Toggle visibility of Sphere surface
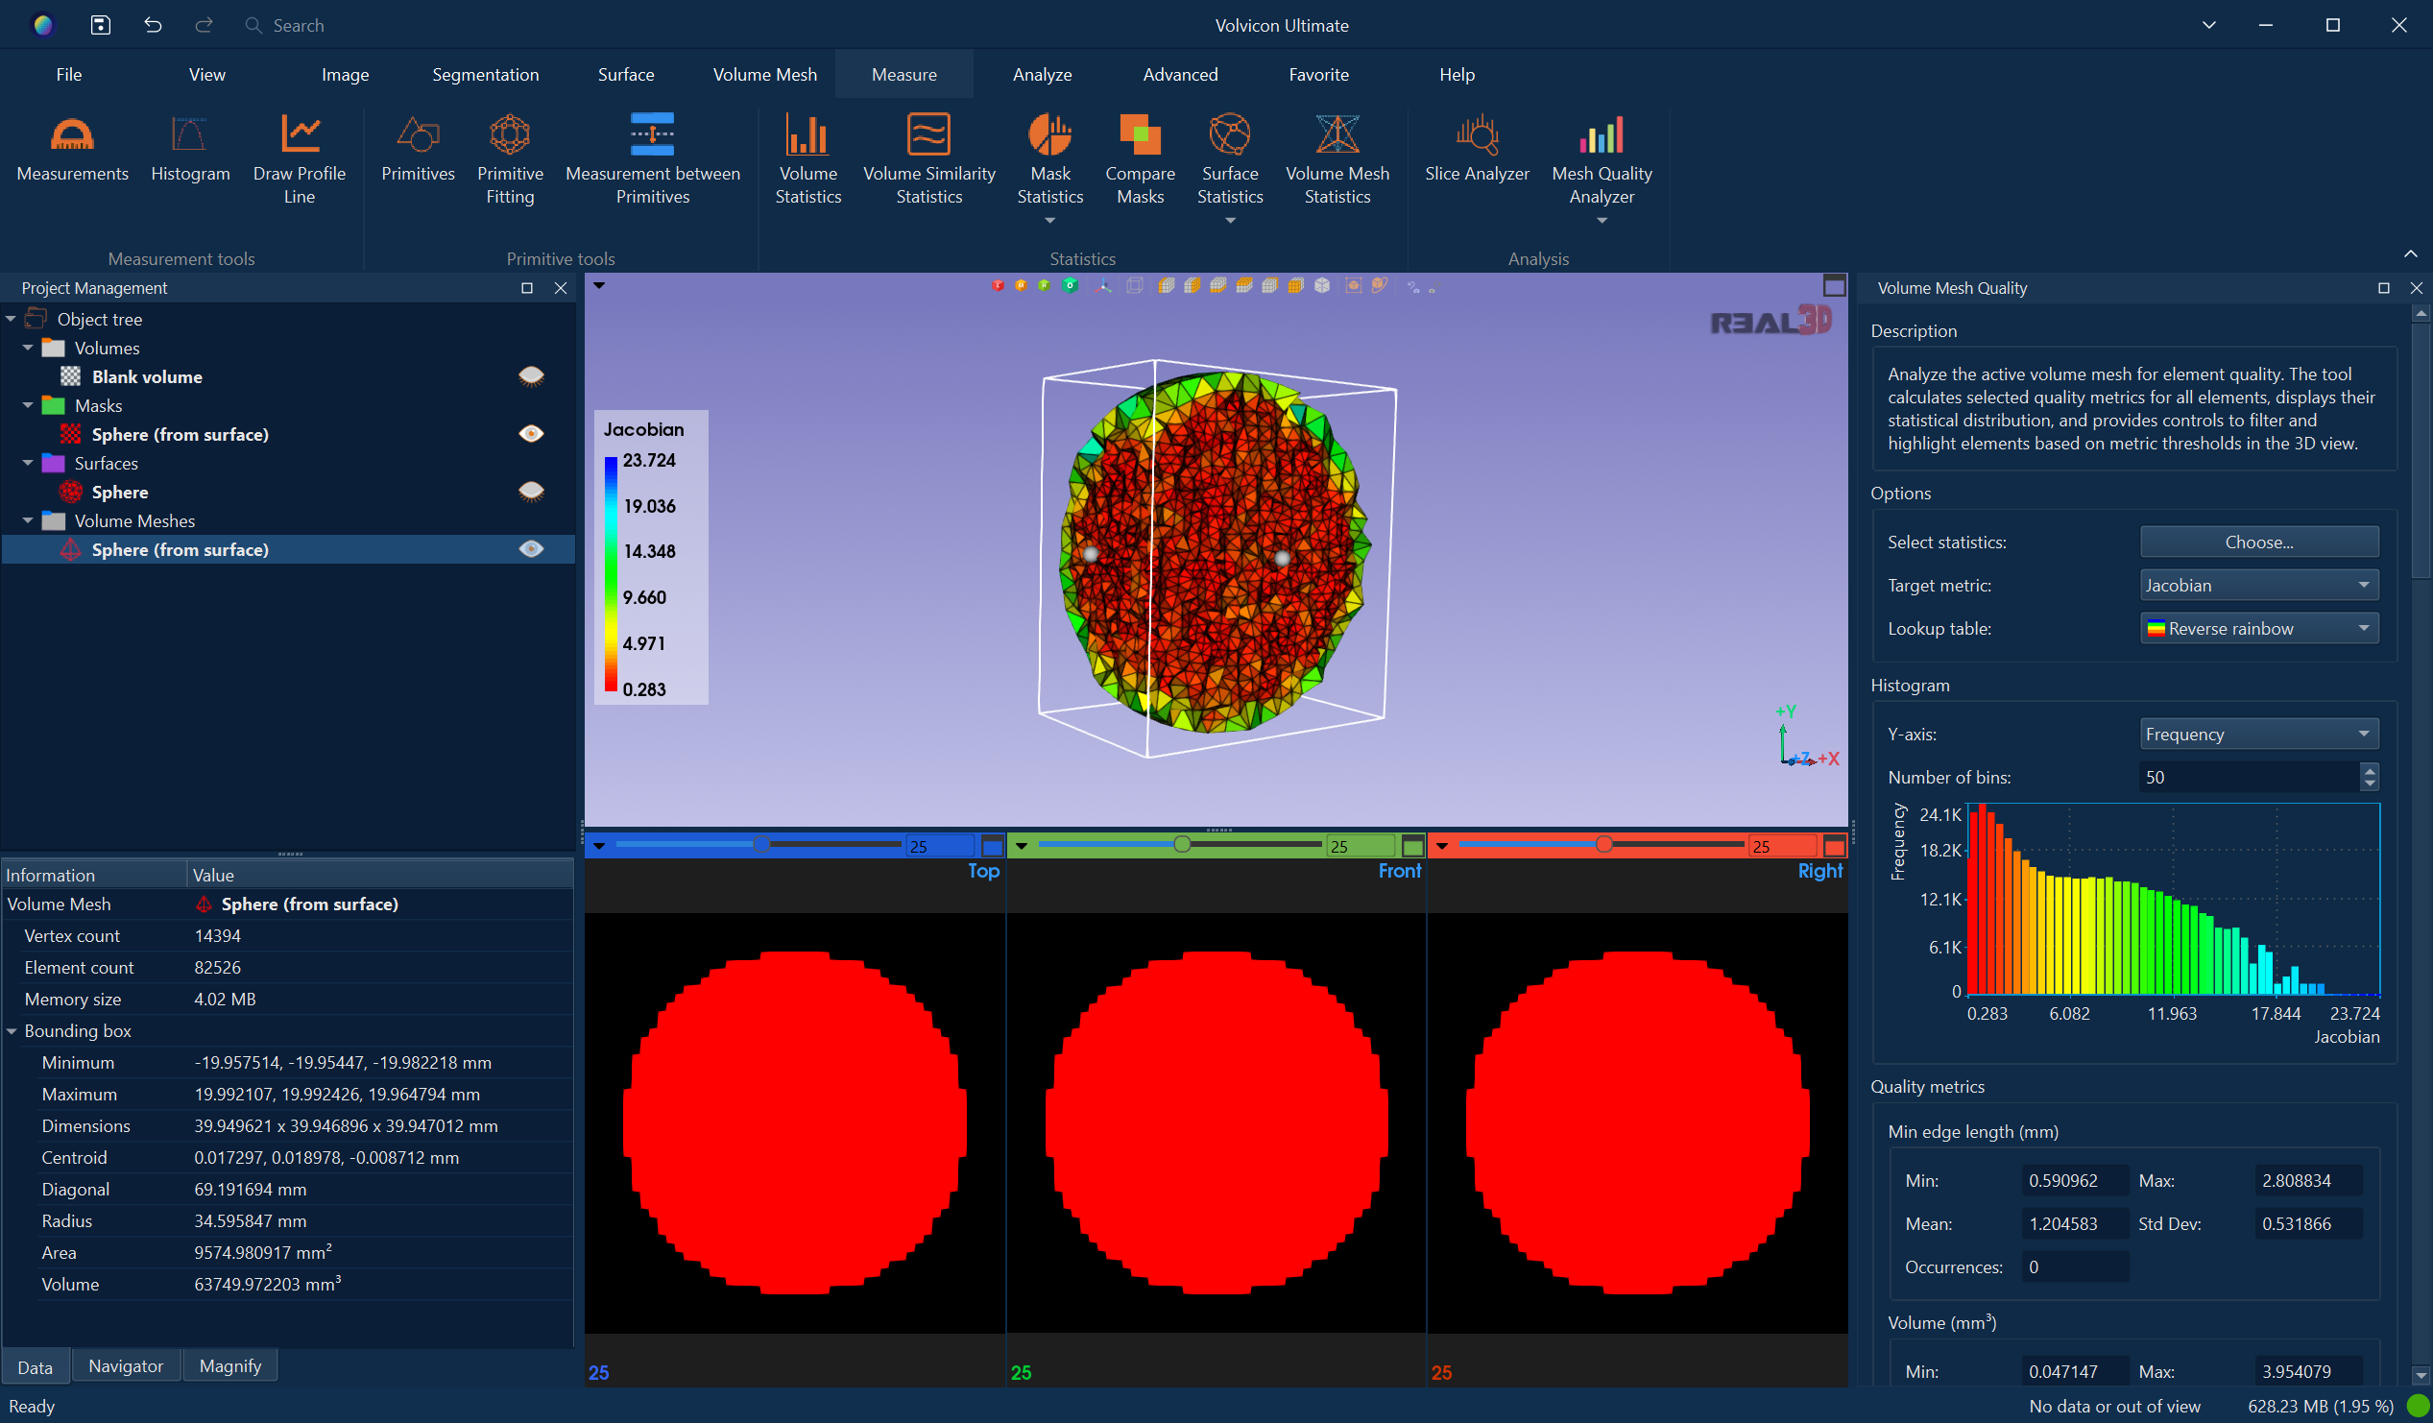This screenshot has width=2433, height=1423. pos(531,492)
